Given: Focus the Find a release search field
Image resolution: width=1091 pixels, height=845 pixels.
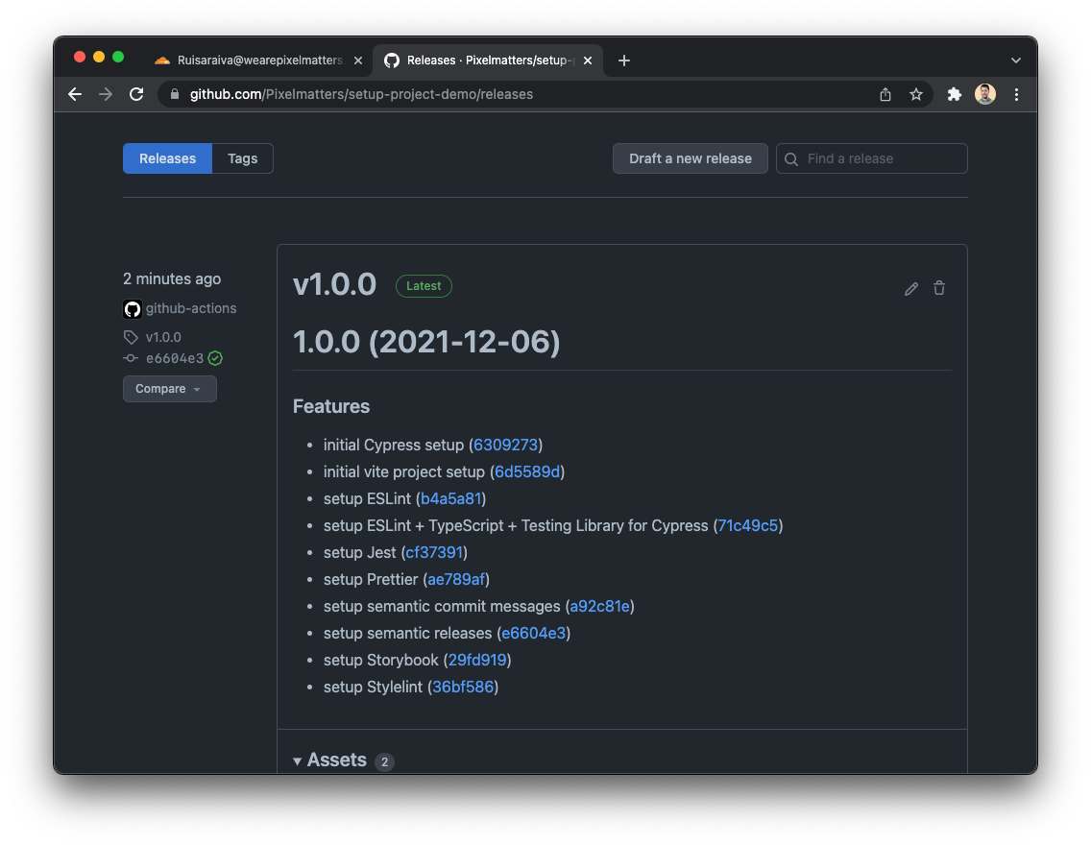Looking at the screenshot, I should coord(872,158).
